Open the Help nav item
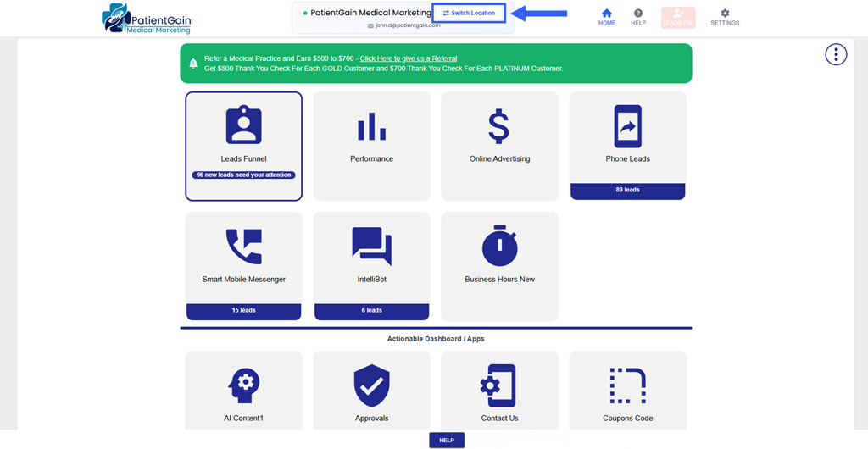Screen dimensions: 868x449 click(638, 17)
